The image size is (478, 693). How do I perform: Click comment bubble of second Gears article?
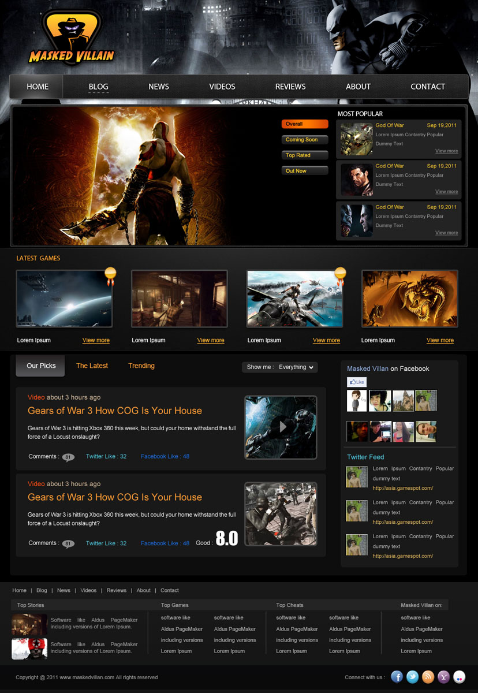coord(68,544)
